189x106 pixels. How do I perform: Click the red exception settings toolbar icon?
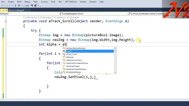(32, 6)
